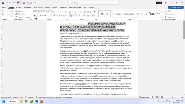The height and width of the screenshot is (104, 185).
Task: Open the text highlight color picker
Action: 61,15
